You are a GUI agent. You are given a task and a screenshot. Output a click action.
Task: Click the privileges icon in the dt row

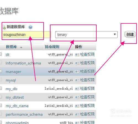tap(77, 55)
